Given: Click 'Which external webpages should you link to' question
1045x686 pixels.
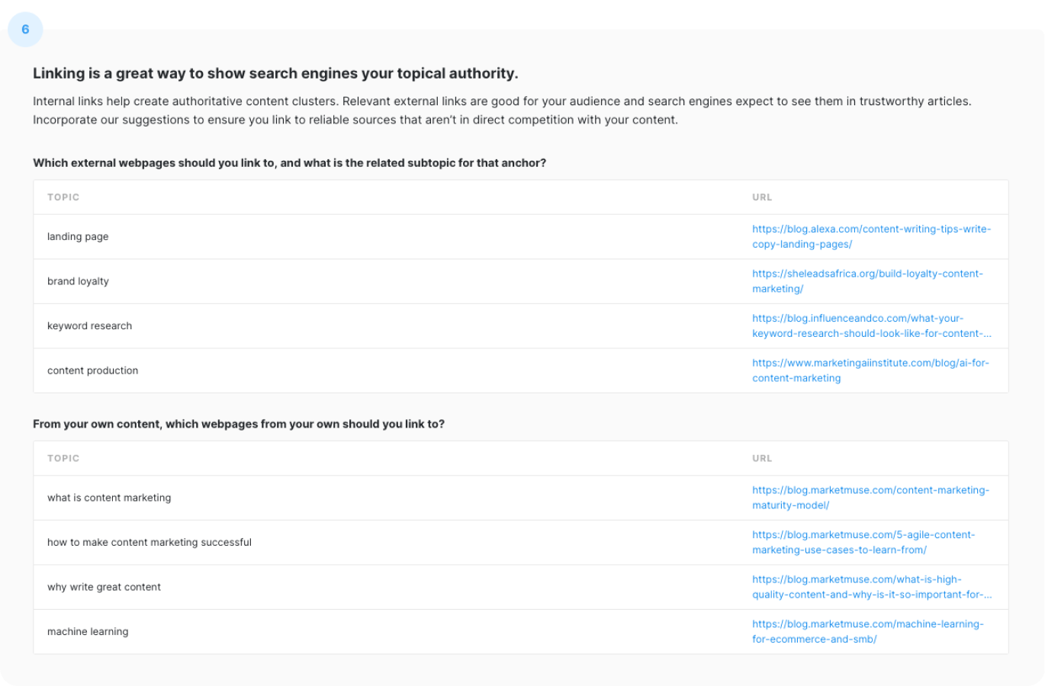Looking at the screenshot, I should coord(290,163).
